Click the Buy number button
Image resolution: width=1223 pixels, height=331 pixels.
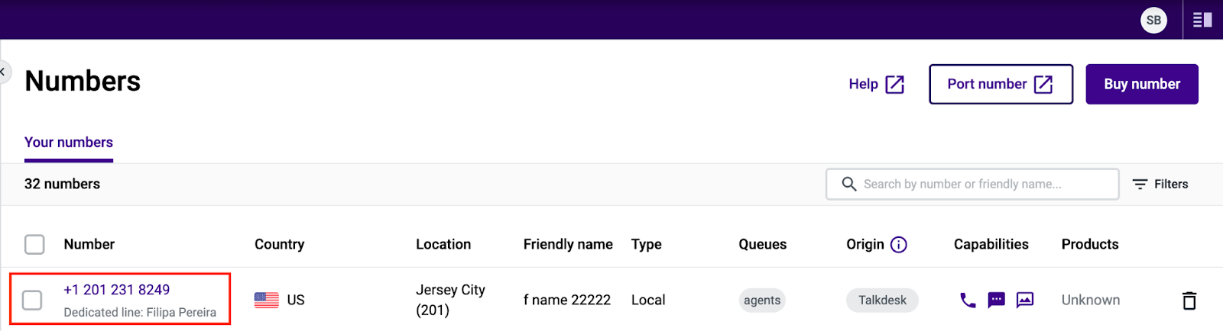[1142, 84]
